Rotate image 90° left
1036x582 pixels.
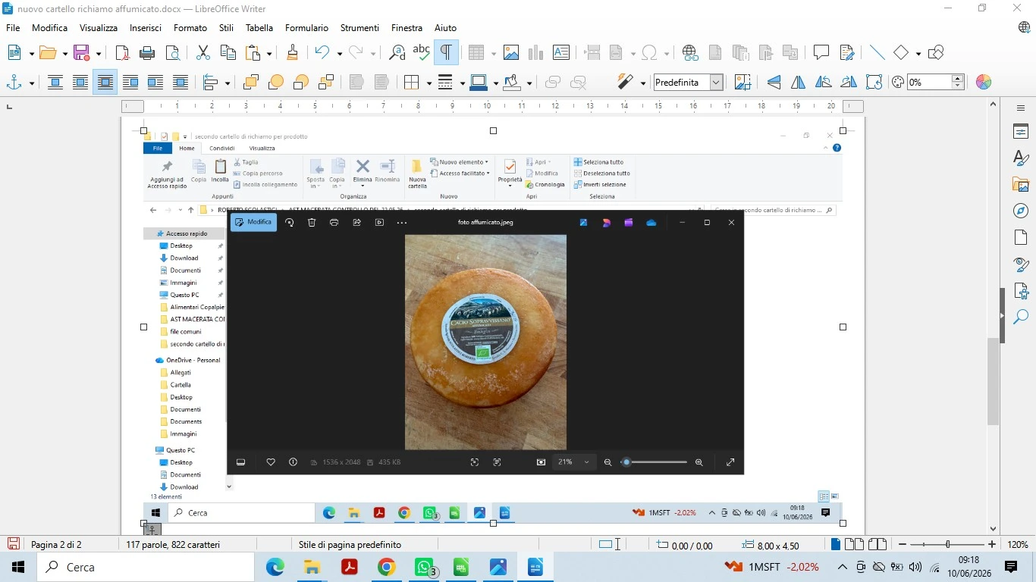[x=824, y=82]
